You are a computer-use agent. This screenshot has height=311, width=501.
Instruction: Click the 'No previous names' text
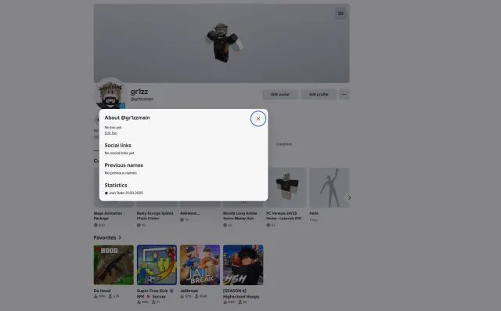click(x=121, y=173)
